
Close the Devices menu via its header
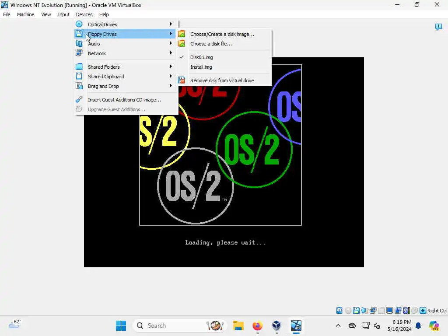(84, 14)
